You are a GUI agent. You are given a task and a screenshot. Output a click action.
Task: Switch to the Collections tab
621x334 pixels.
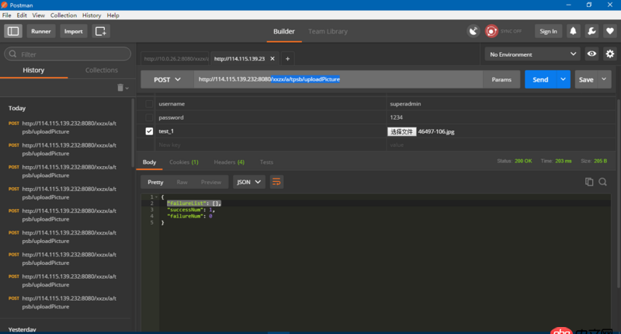[x=101, y=70]
